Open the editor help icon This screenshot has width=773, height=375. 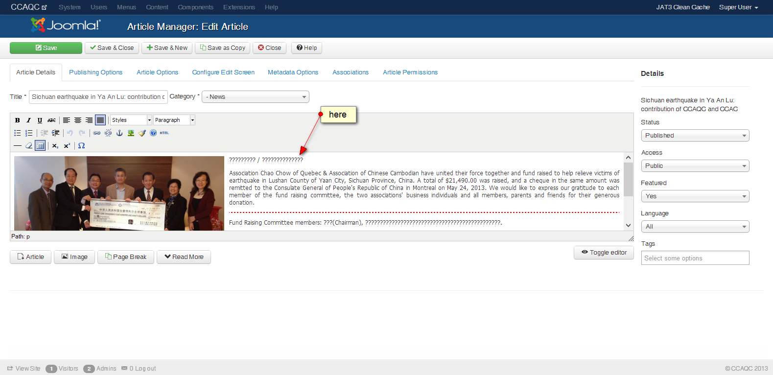coord(153,133)
